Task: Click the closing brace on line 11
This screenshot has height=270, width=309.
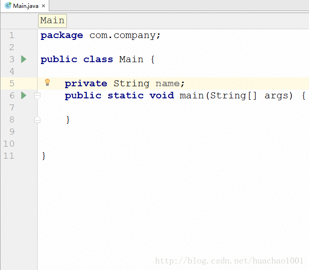Action: [44, 156]
